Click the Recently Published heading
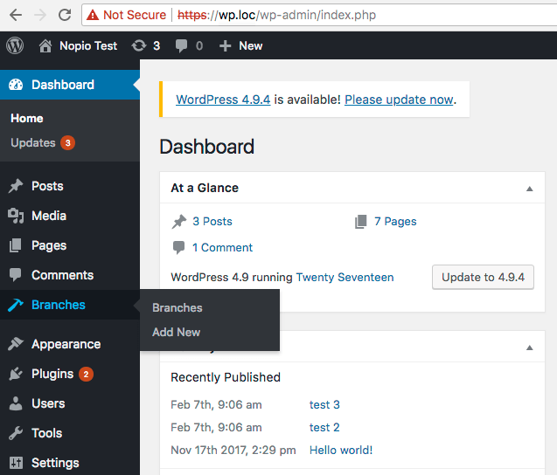Screen dimensions: 557x475 [x=226, y=377]
